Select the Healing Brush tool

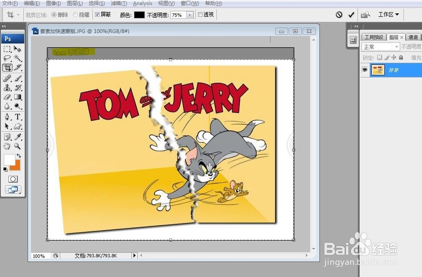pos(7,79)
